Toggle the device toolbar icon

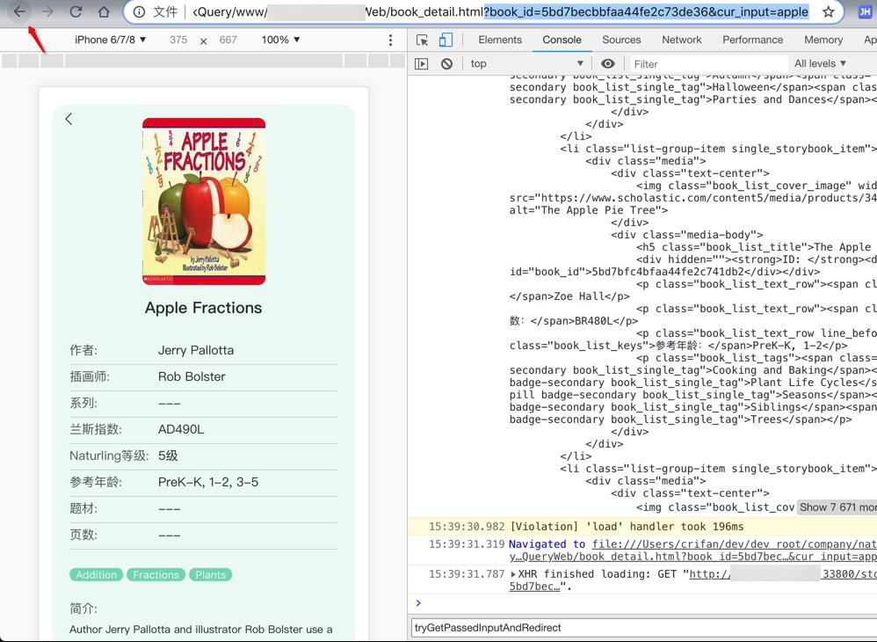point(446,40)
